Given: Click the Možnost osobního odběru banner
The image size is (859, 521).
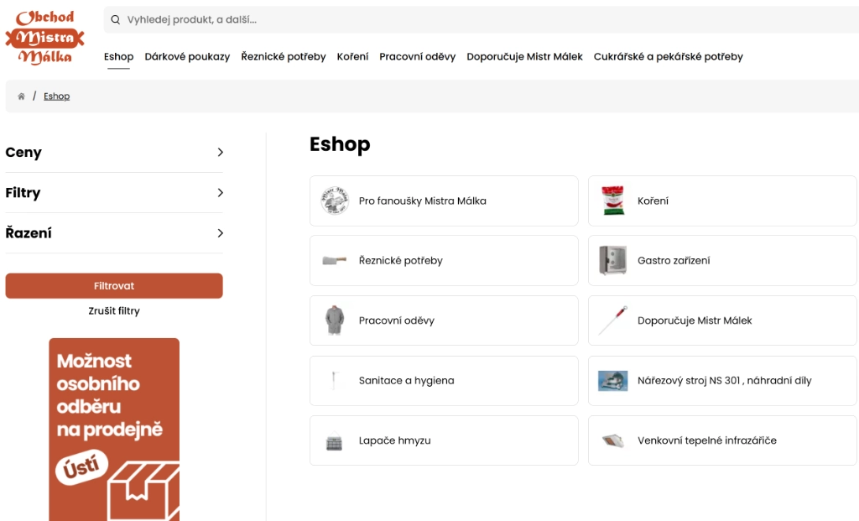Looking at the screenshot, I should pos(114,430).
